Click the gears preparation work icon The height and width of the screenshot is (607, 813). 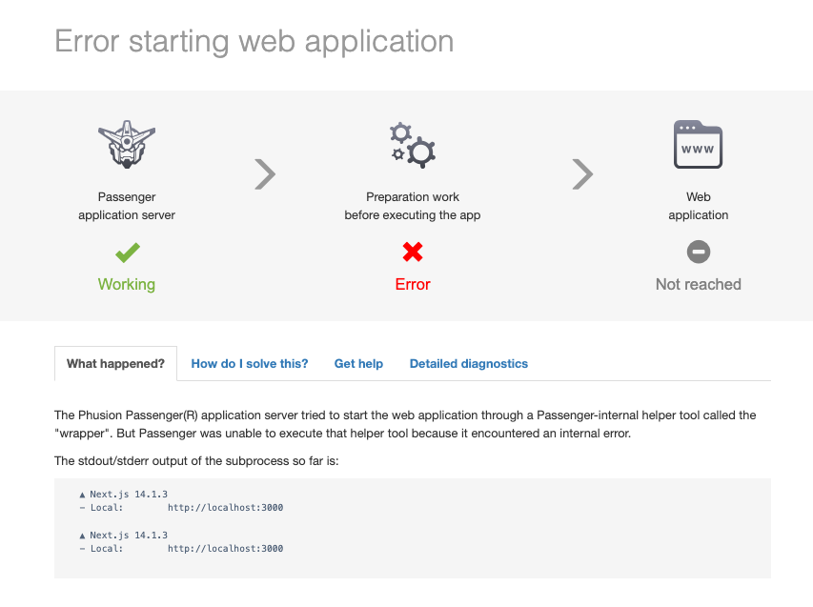[x=413, y=145]
